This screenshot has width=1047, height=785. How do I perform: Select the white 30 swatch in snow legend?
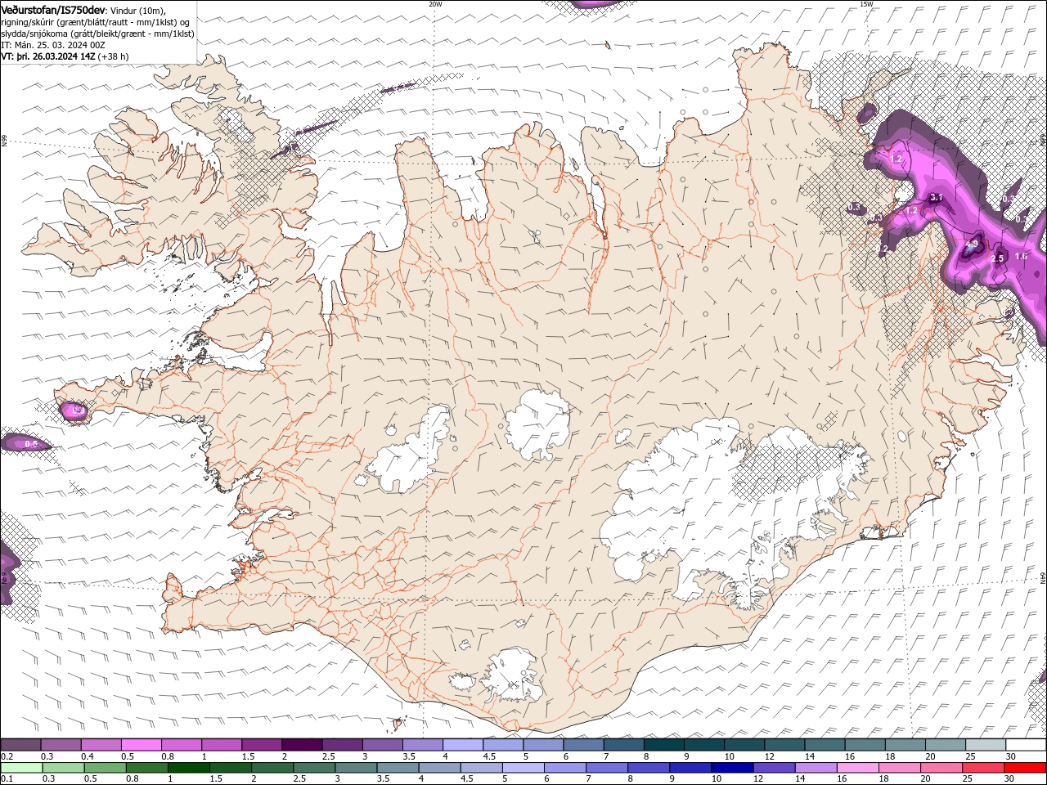[1027, 745]
